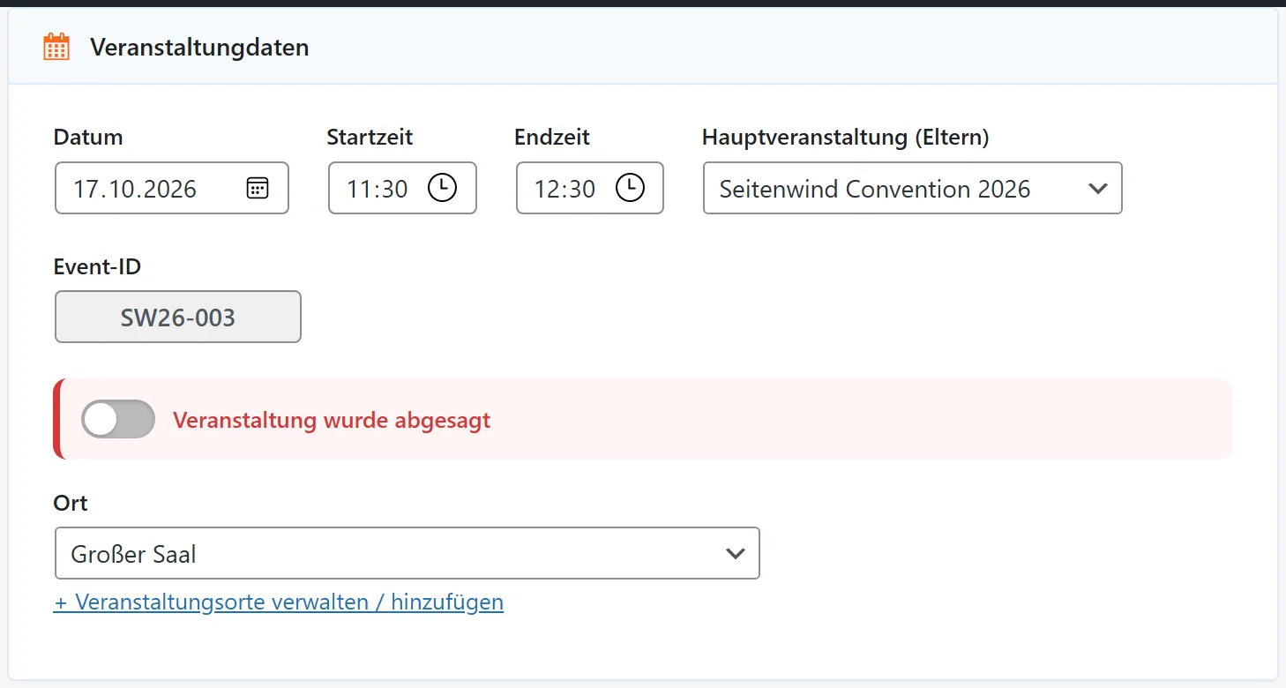Click the orange calendar icon beside Veranstaltungdaten
Viewport: 1286px width, 688px height.
coord(56,47)
